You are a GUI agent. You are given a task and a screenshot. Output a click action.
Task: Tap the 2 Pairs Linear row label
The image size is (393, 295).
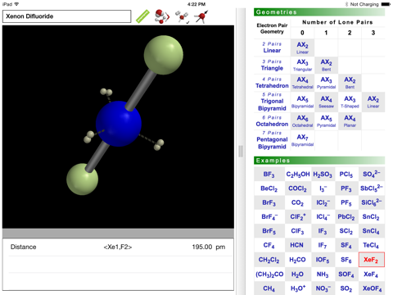coord(272,48)
